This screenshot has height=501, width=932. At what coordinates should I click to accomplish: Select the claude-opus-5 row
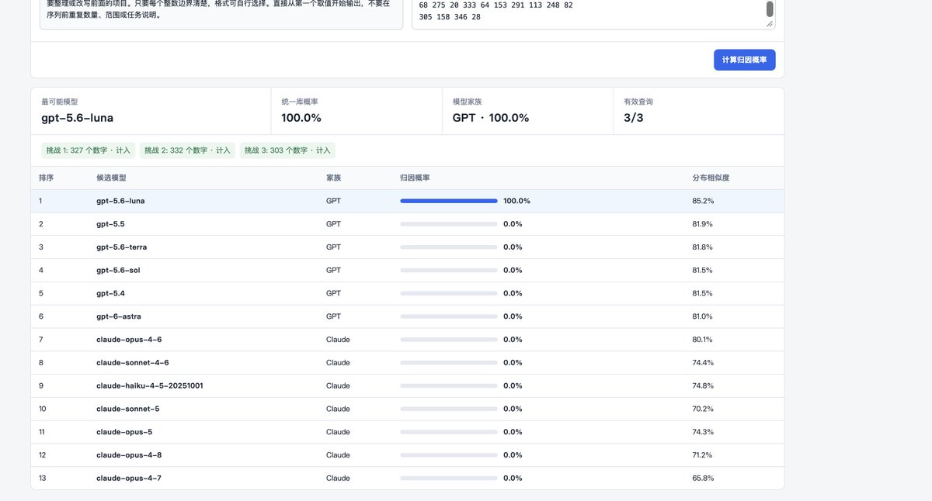click(407, 432)
